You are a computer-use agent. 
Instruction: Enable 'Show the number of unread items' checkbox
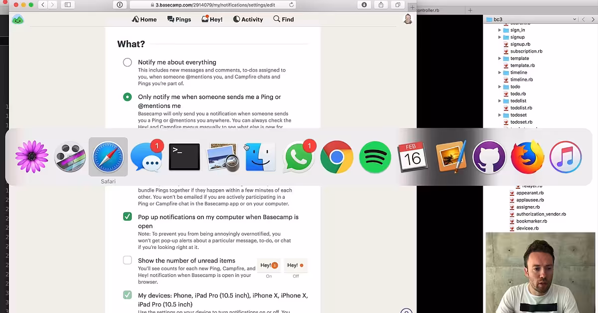[x=128, y=260]
